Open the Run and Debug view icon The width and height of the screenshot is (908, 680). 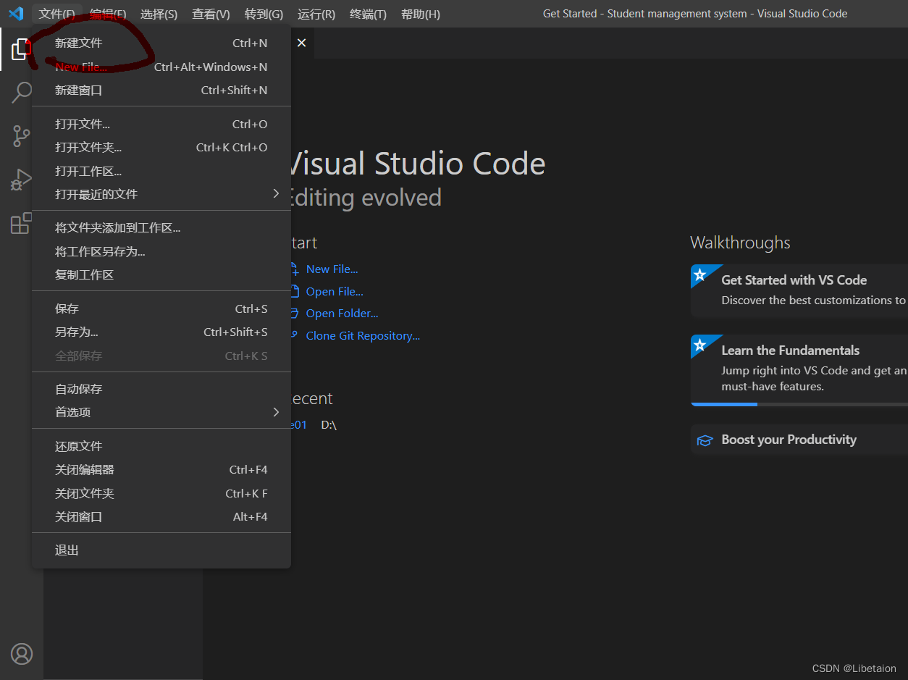(21, 180)
